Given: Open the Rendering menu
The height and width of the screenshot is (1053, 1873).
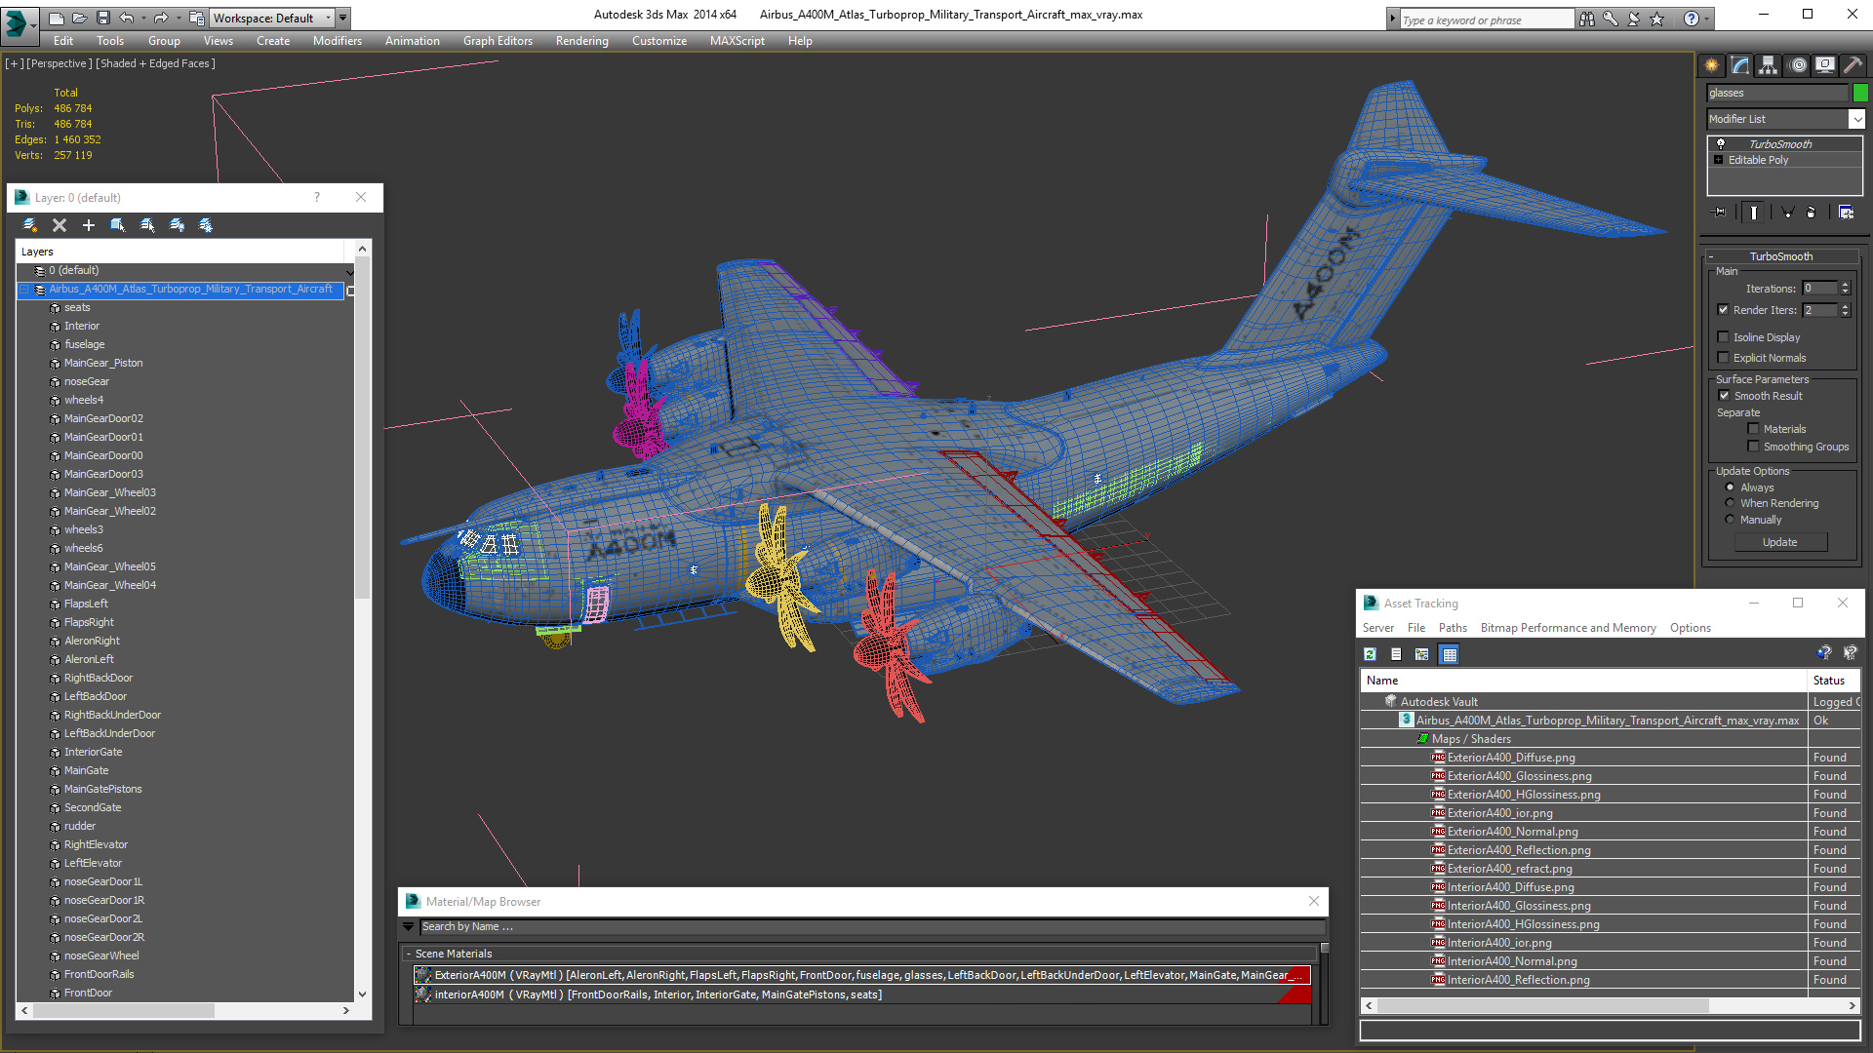Looking at the screenshot, I should (x=581, y=41).
